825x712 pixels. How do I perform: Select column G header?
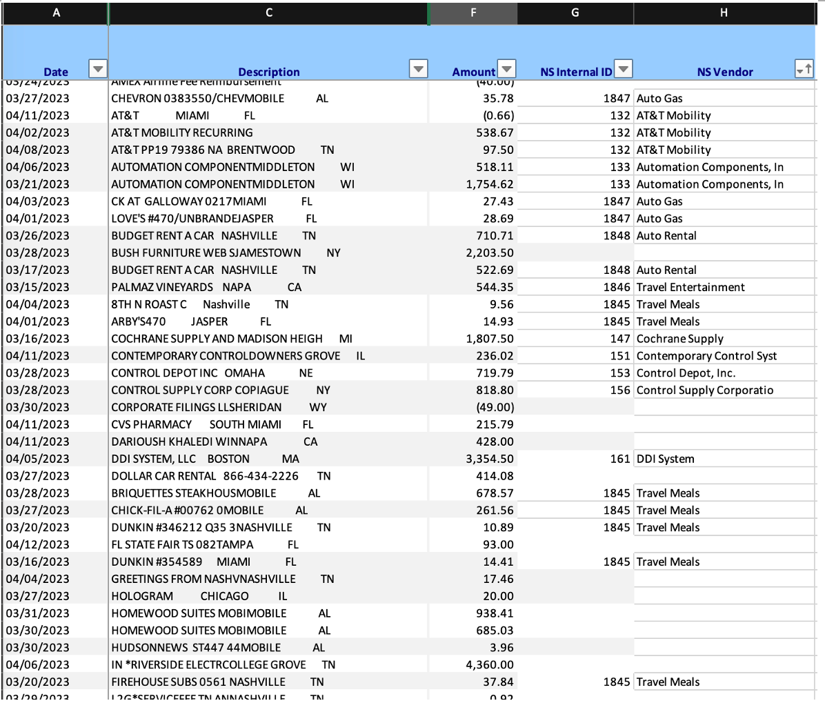click(x=575, y=12)
